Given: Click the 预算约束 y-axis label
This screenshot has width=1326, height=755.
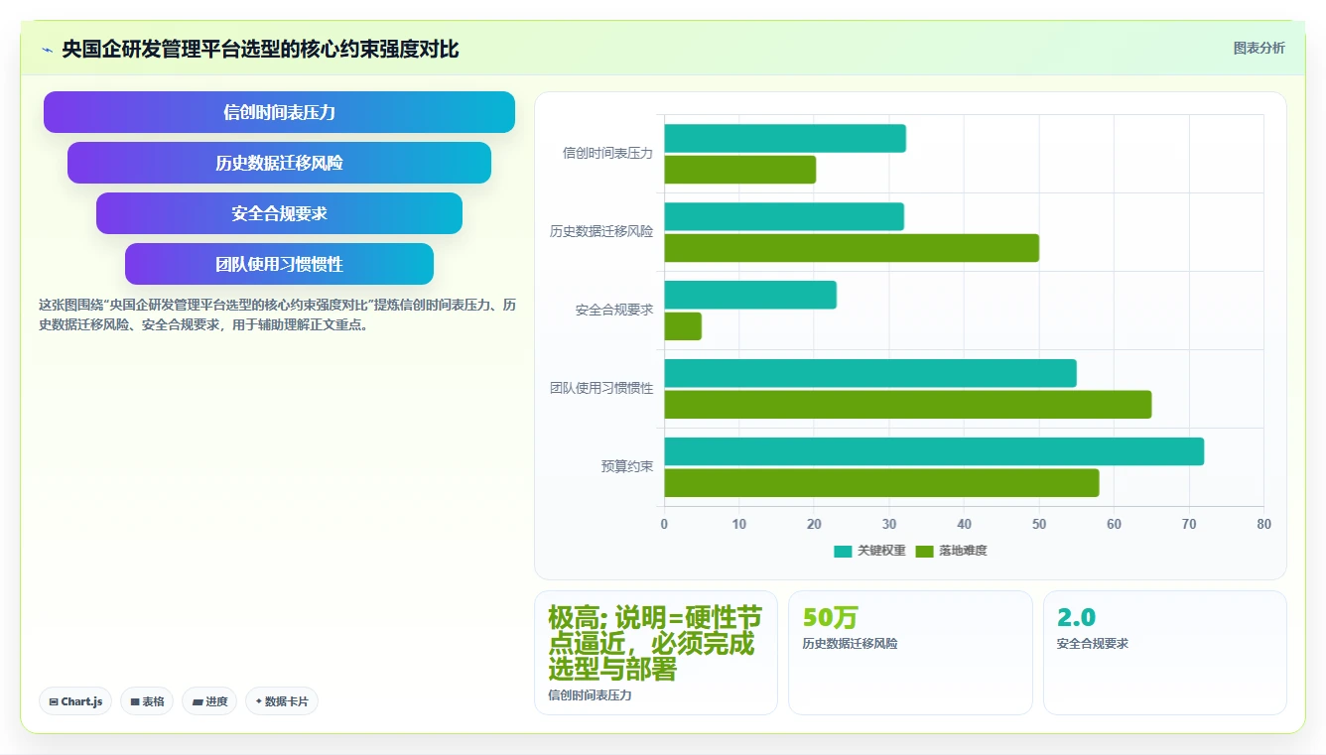Looking at the screenshot, I should point(627,466).
